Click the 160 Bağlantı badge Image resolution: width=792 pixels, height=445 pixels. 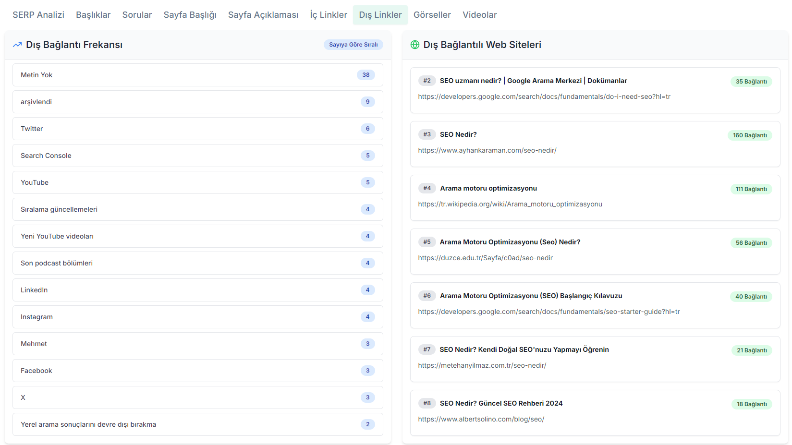(x=749, y=135)
